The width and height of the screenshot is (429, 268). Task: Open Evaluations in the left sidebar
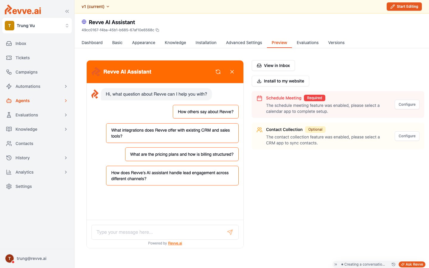tap(37, 115)
